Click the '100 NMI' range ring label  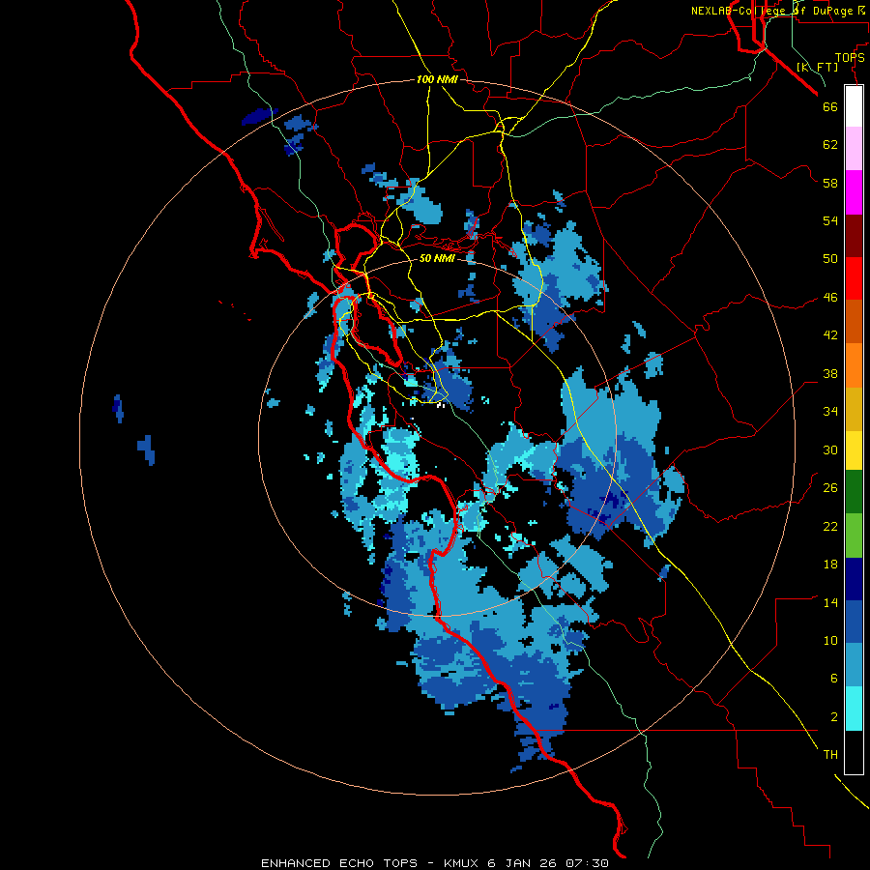pos(437,79)
